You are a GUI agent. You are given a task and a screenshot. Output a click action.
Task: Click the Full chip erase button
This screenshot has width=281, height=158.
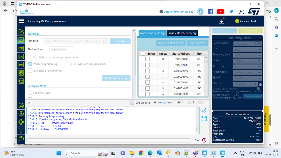point(197,43)
